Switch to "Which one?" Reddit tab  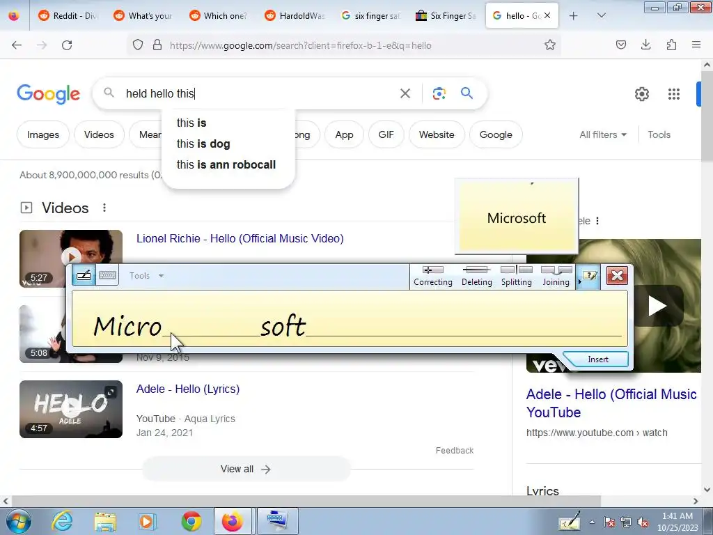[219, 16]
